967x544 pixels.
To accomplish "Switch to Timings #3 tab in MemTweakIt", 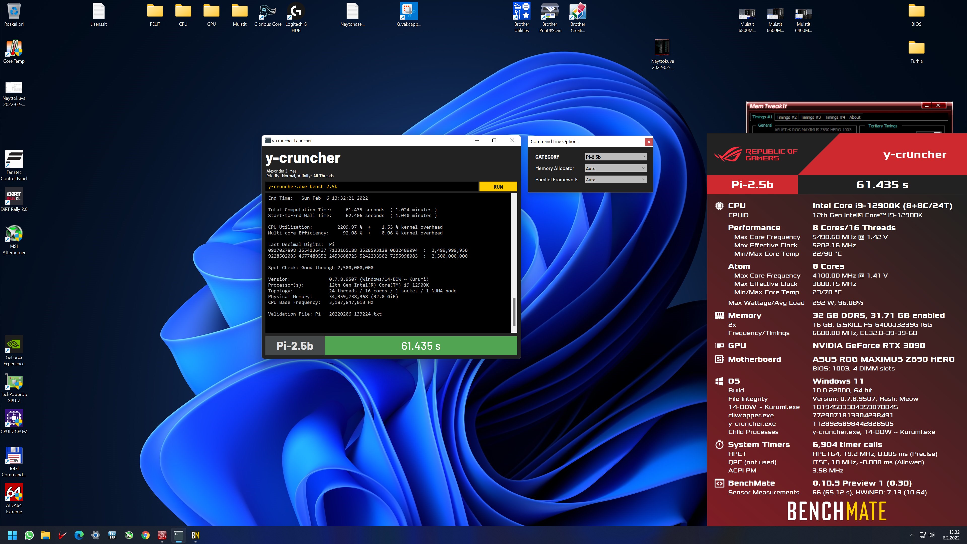I will [x=810, y=117].
